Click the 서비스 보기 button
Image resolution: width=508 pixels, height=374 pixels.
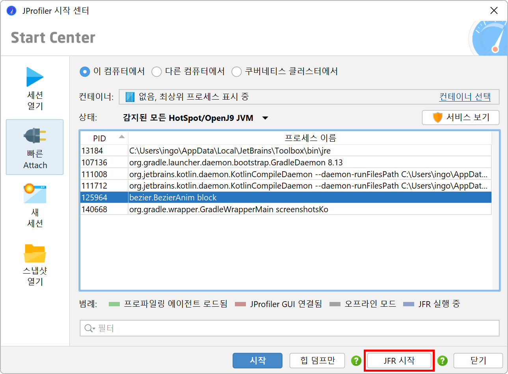(460, 117)
